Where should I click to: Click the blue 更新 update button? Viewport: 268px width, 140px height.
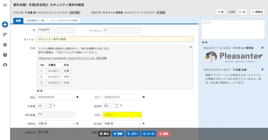click(x=118, y=134)
